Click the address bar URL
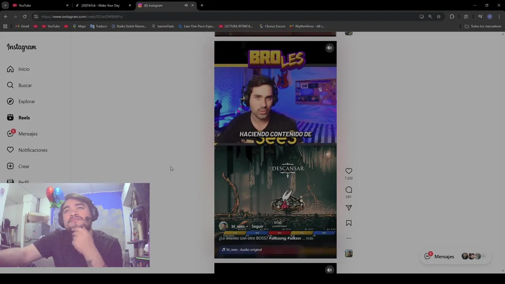Viewport: 505px width, 284px height. point(82,17)
